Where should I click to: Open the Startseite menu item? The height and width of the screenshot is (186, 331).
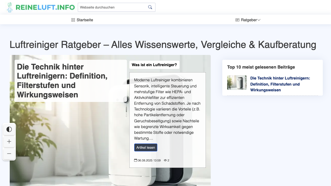pyautogui.click(x=85, y=20)
